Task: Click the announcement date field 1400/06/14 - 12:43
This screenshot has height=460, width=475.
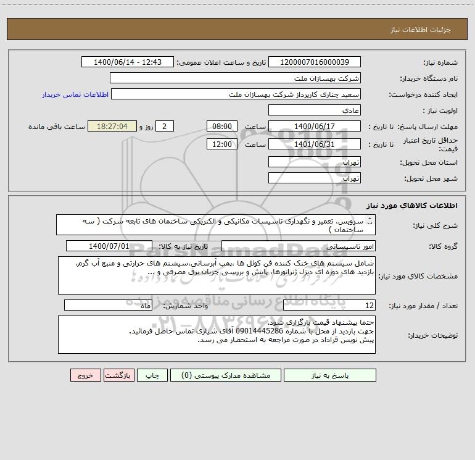Action: point(128,62)
